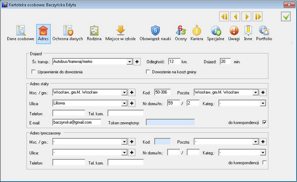Click the Token zewnętrzny field
The width and height of the screenshot is (297, 182).
pyautogui.click(x=170, y=122)
